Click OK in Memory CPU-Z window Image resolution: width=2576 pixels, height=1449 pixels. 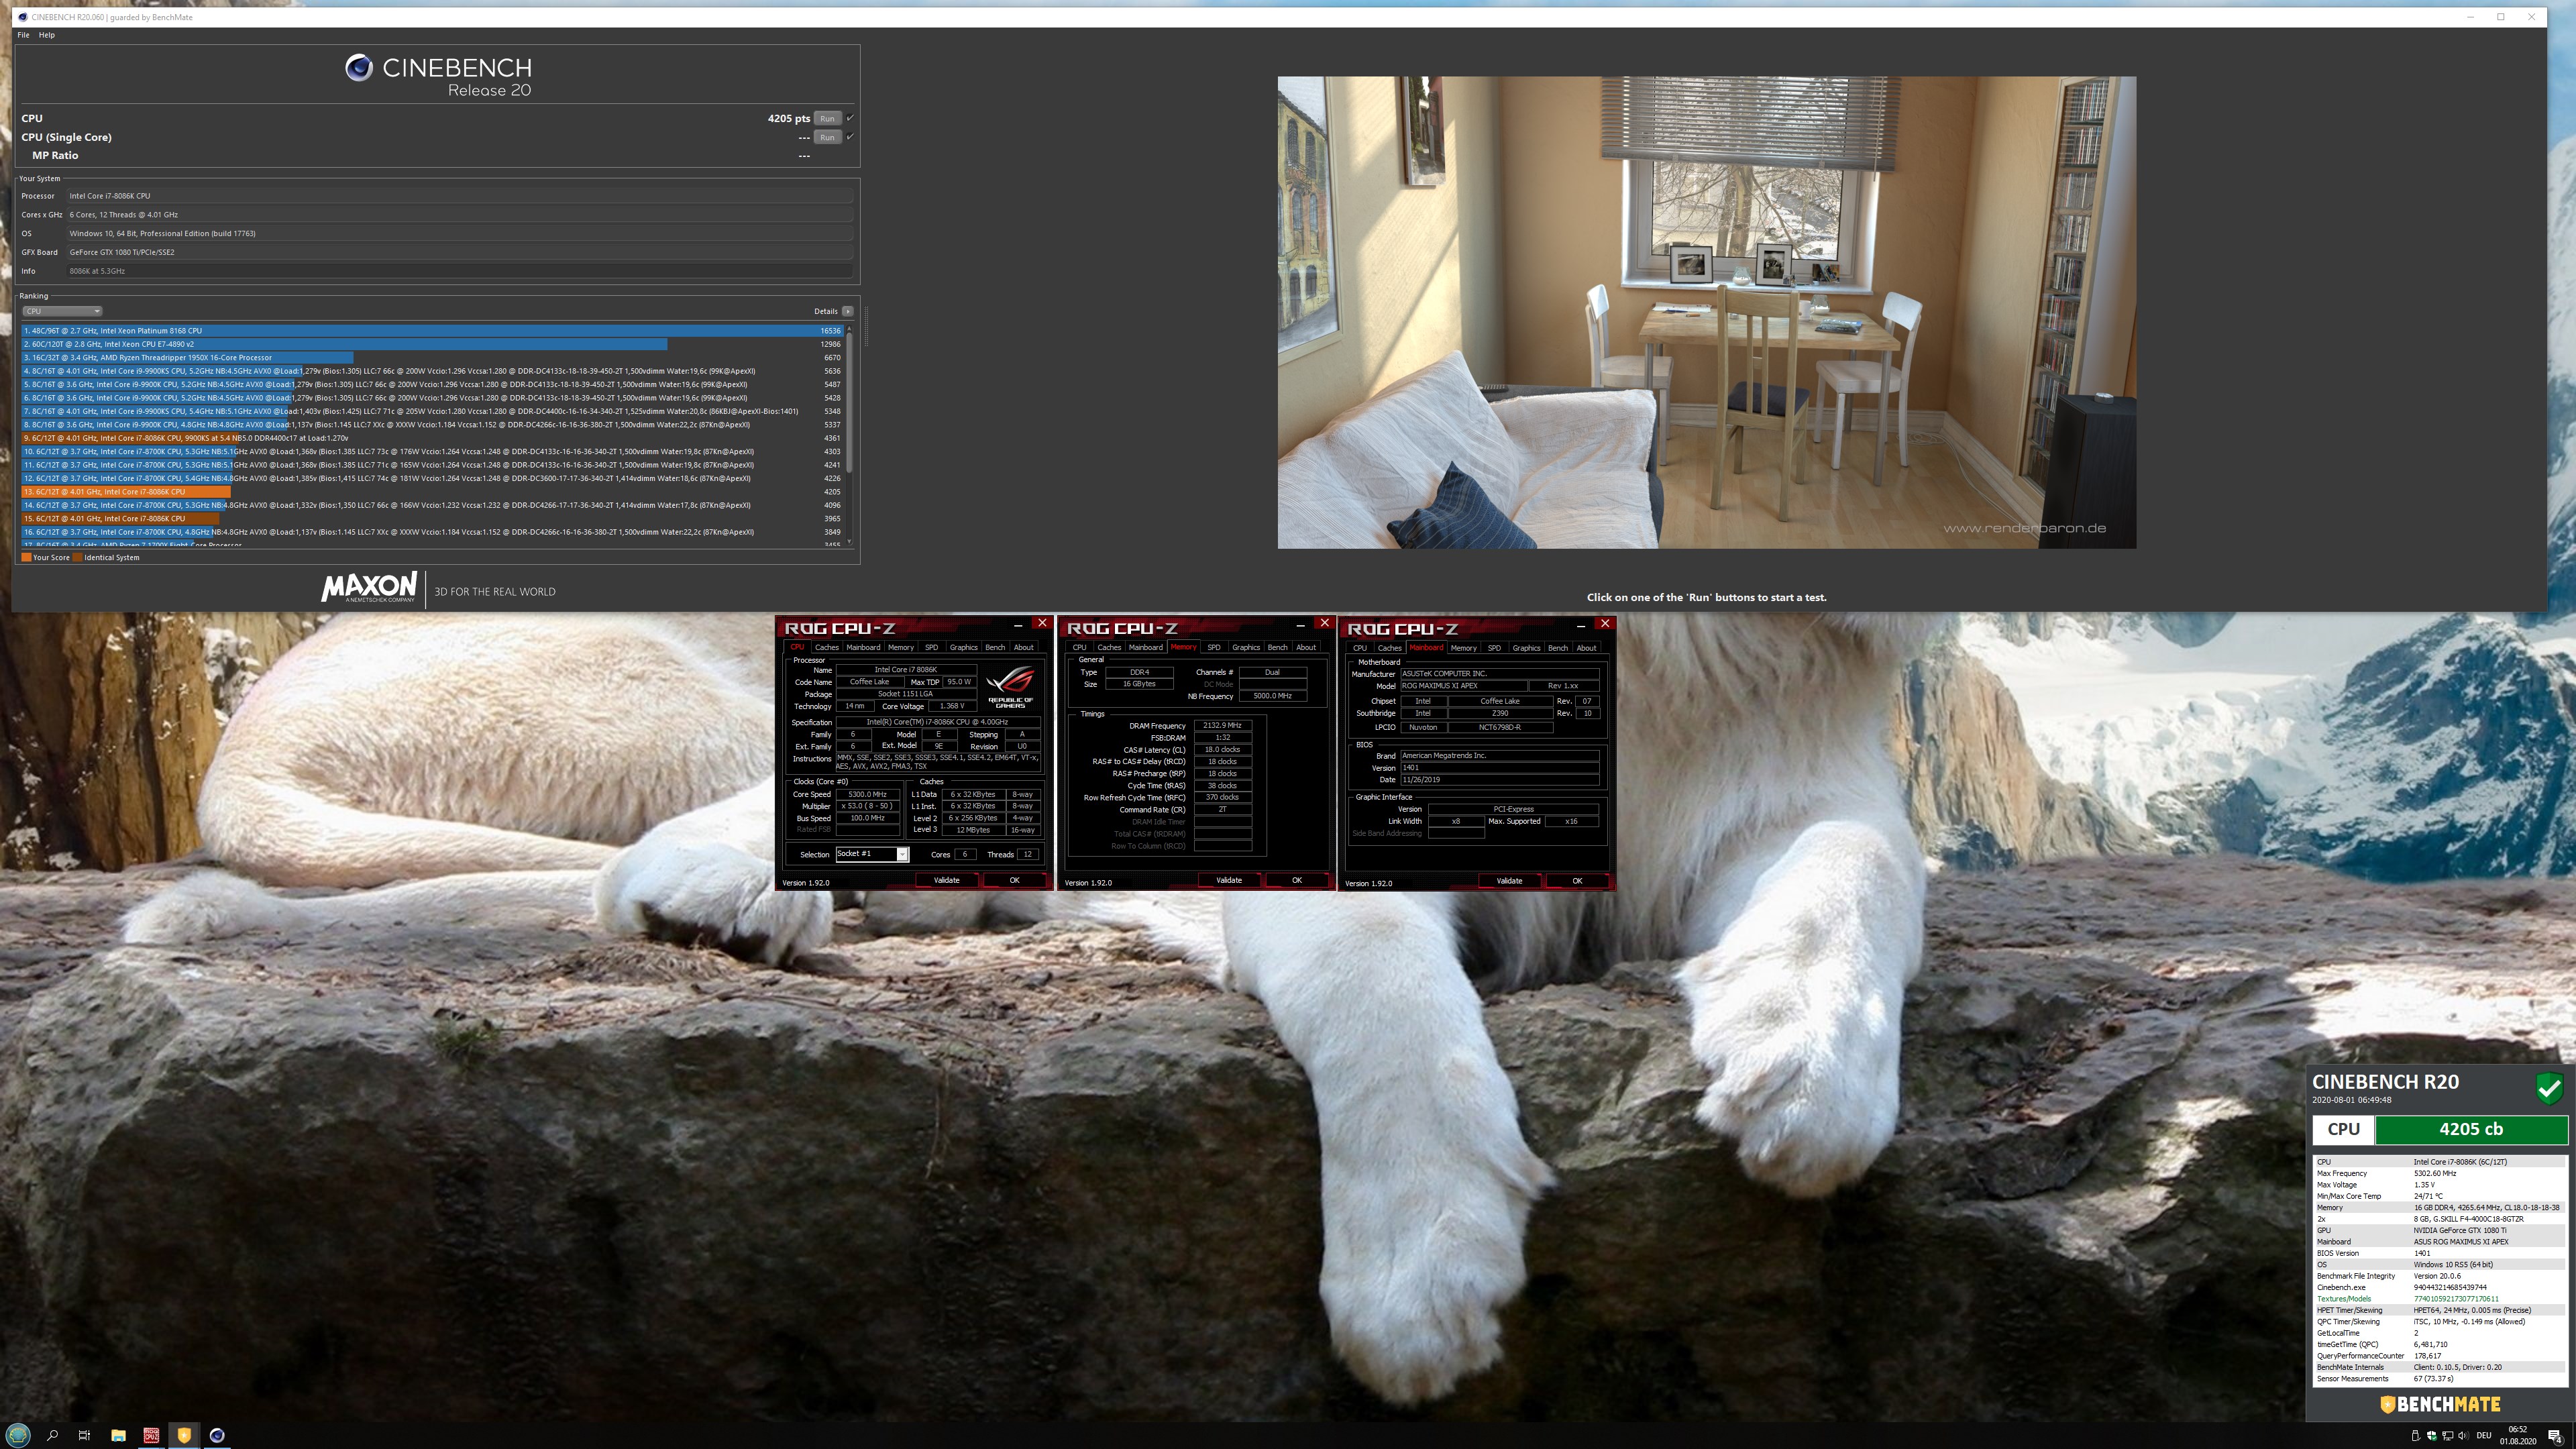click(x=1297, y=880)
